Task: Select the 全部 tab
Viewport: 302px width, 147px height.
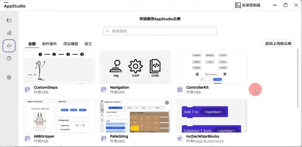Action: (32, 44)
